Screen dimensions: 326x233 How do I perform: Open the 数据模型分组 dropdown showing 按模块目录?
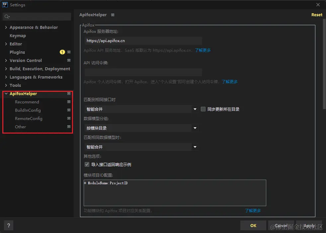tap(141, 128)
